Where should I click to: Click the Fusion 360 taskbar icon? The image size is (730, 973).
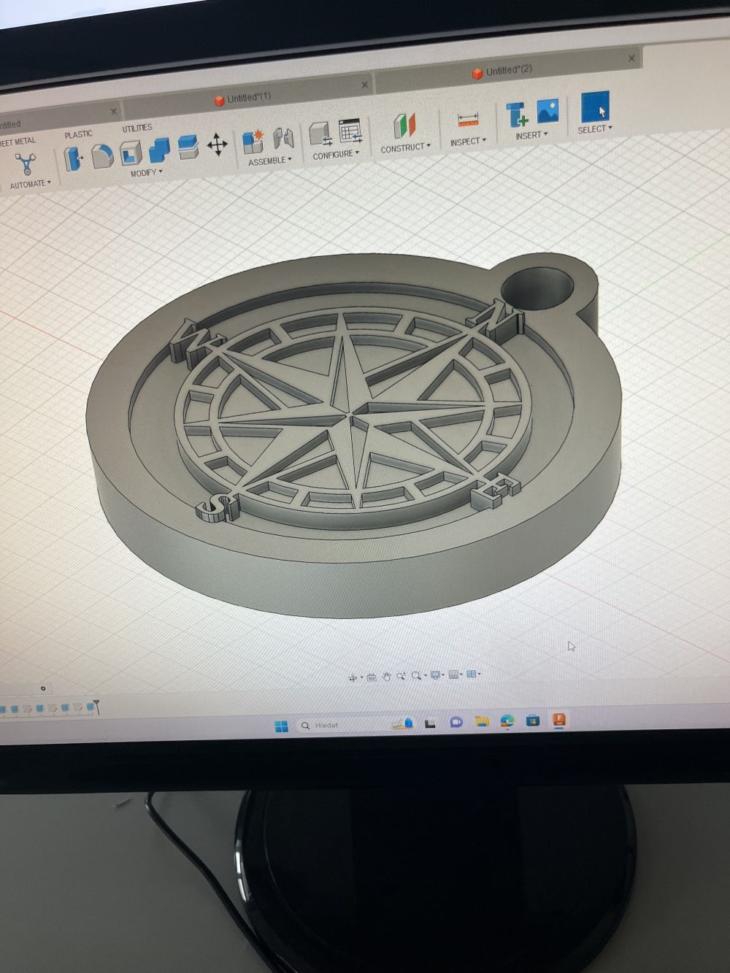(x=559, y=720)
